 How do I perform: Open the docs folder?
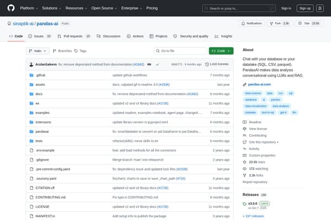39,94
